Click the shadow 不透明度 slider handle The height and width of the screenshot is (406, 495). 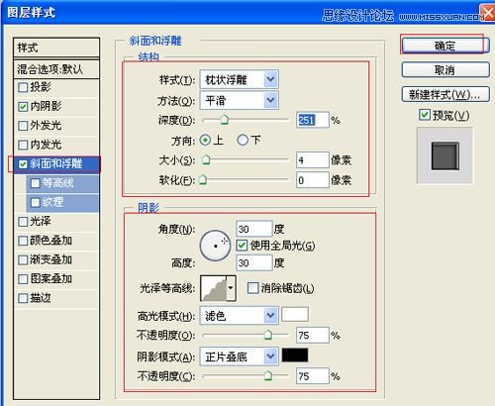click(268, 375)
